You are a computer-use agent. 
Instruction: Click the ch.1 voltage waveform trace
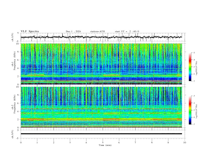[x=101, y=37]
